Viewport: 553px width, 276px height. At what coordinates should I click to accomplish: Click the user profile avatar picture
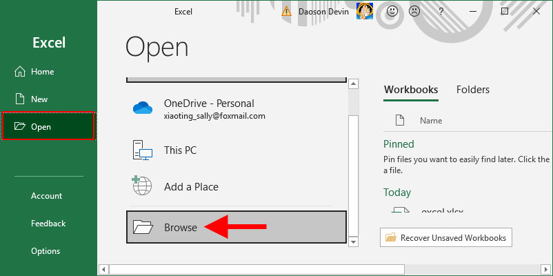[365, 11]
